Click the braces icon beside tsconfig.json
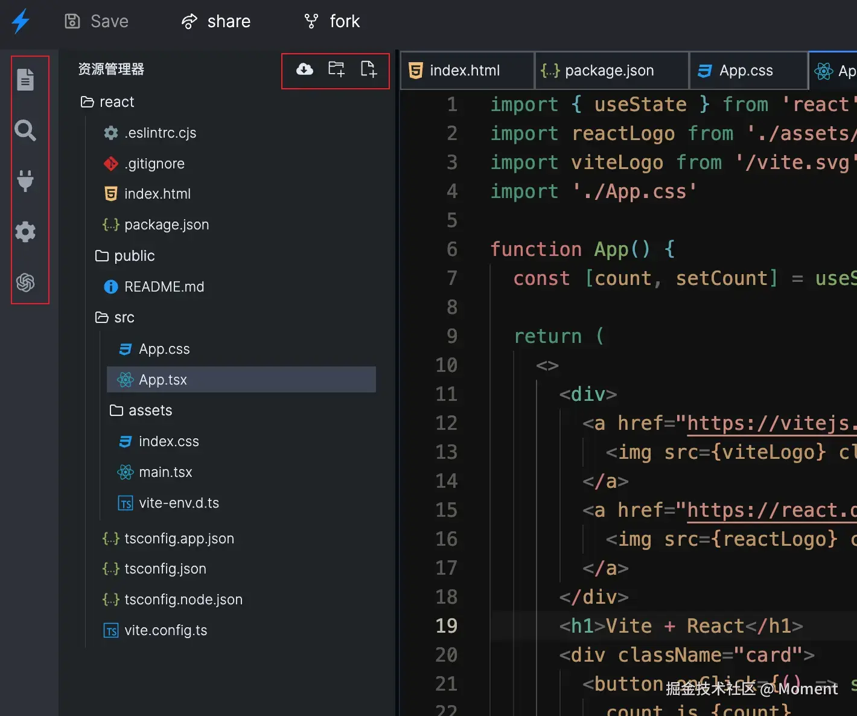 click(111, 569)
